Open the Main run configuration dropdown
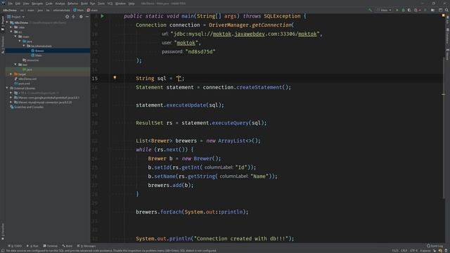 click(385, 10)
